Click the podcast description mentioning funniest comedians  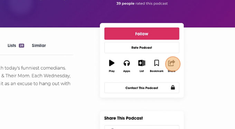(35, 76)
